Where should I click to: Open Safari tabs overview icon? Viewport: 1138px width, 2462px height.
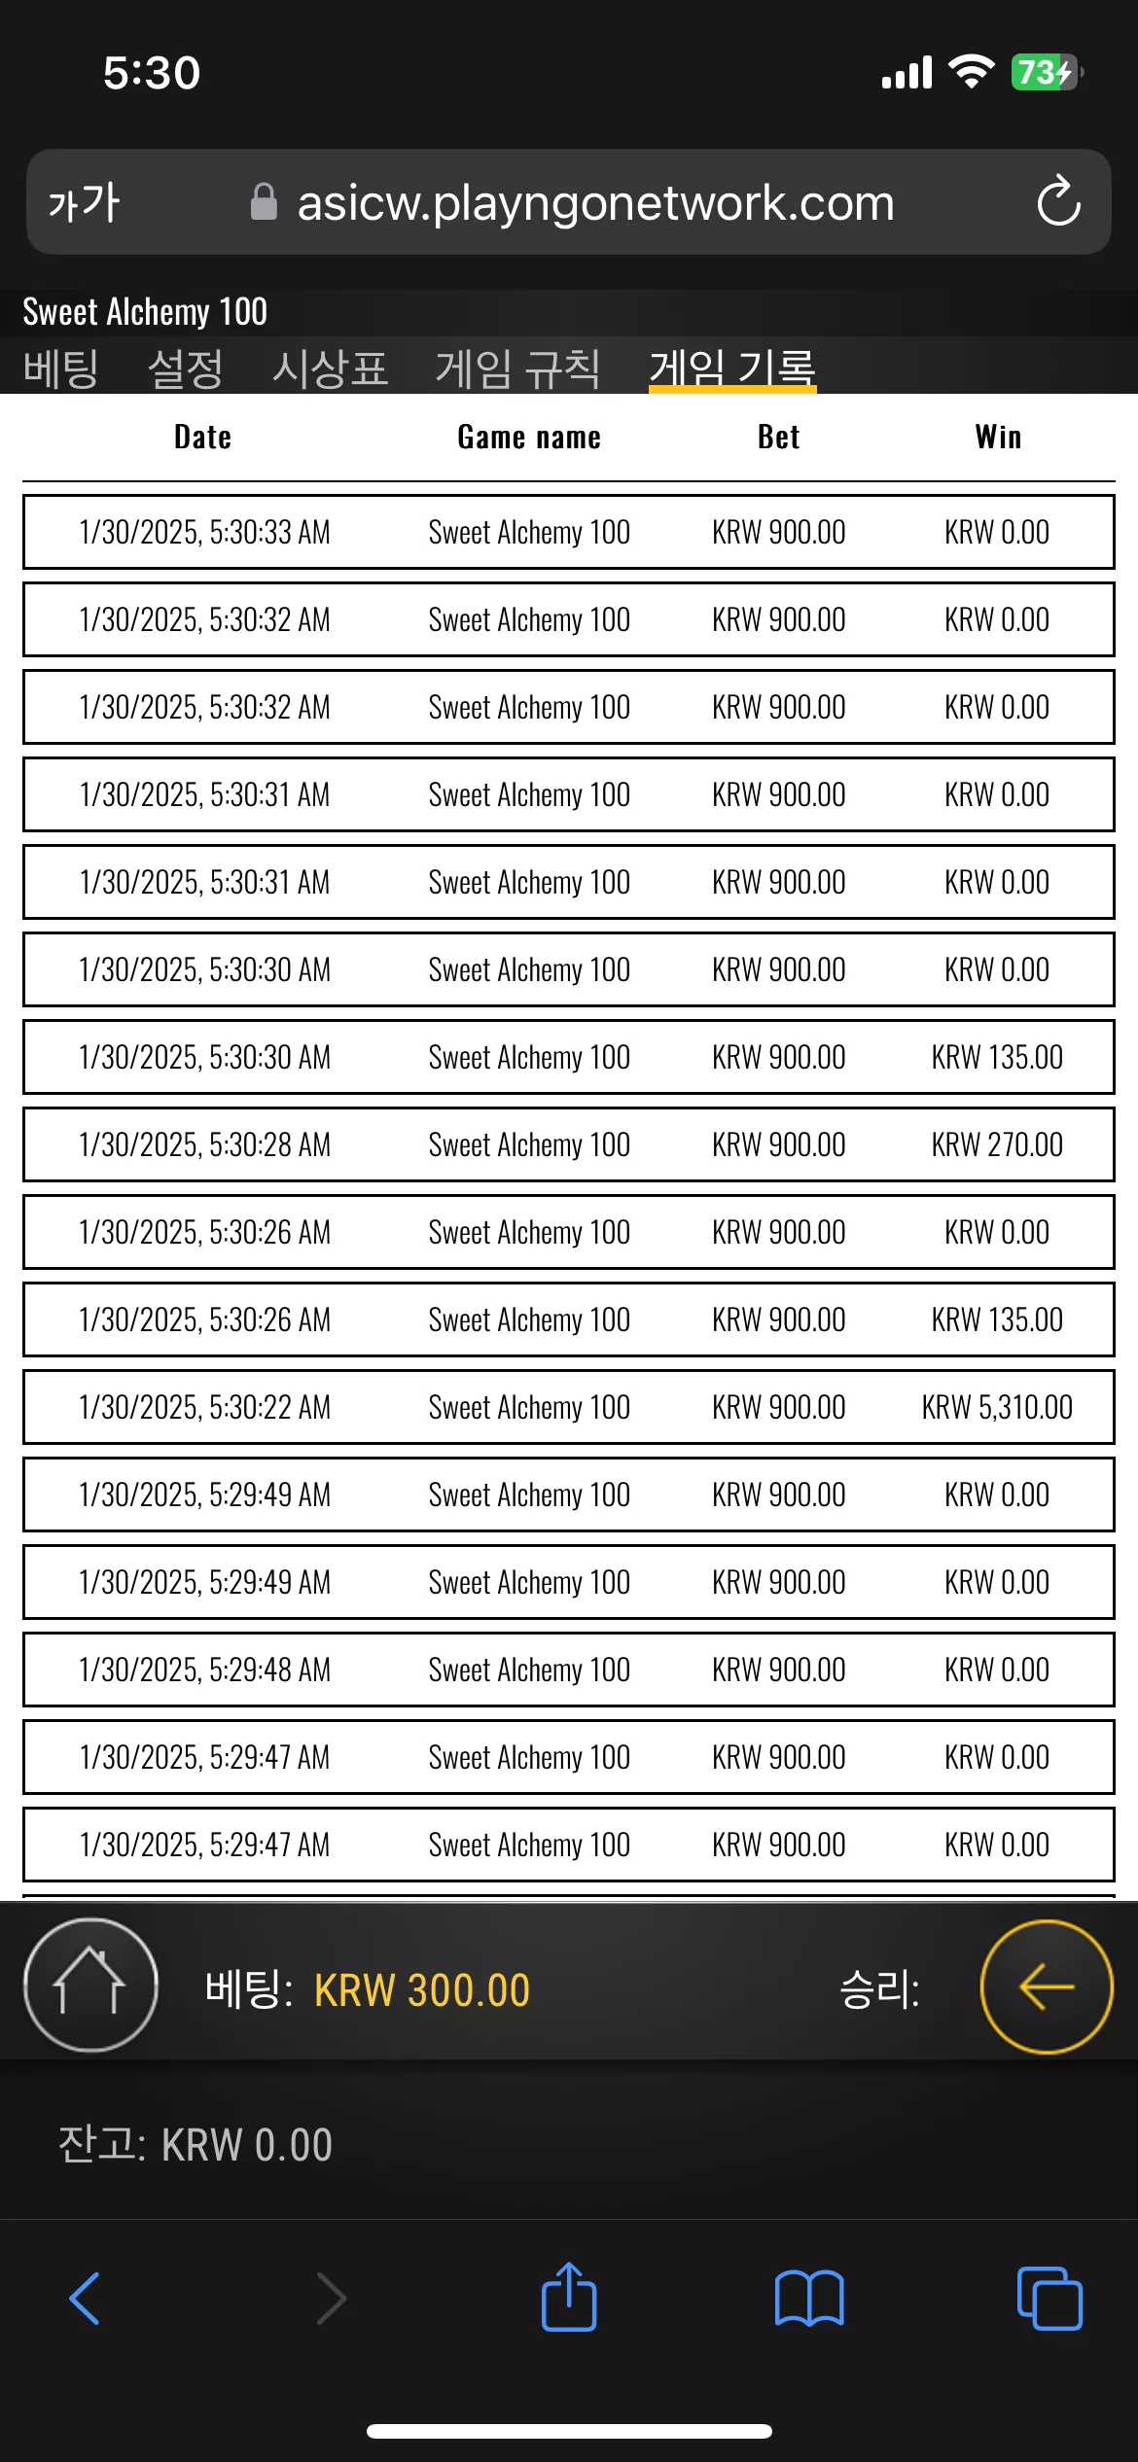point(1049,2299)
